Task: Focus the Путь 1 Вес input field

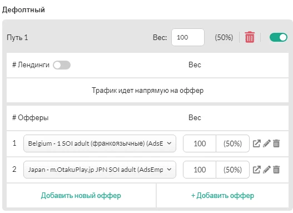Action: pos(188,37)
